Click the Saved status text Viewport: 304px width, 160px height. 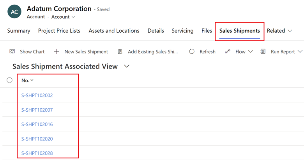(x=103, y=9)
